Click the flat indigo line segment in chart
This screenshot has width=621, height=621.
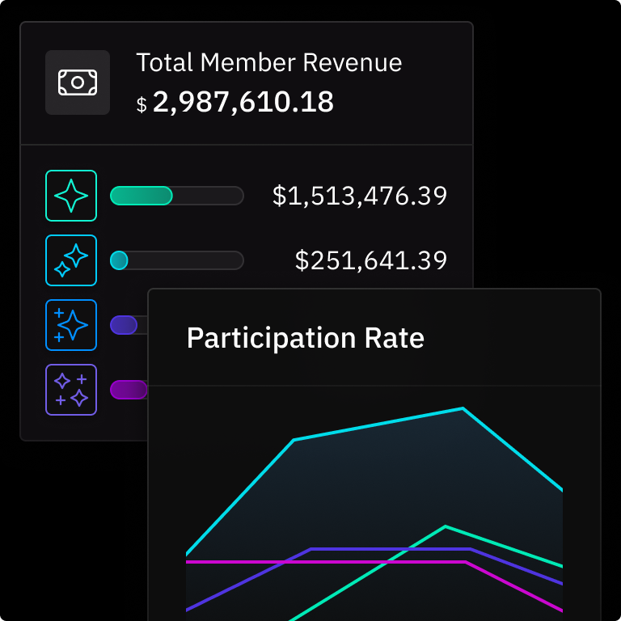[391, 549]
